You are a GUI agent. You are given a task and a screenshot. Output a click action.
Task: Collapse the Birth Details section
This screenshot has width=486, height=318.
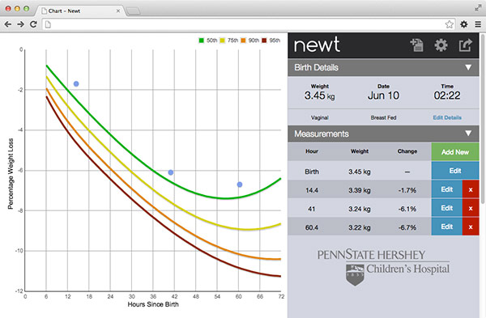point(468,67)
